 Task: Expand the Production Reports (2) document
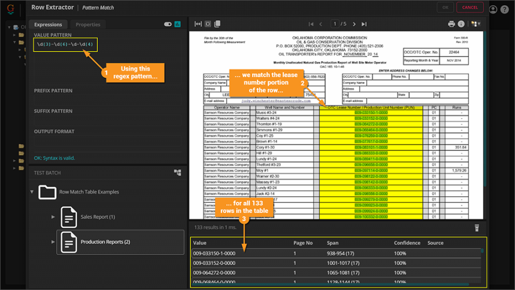53,242
